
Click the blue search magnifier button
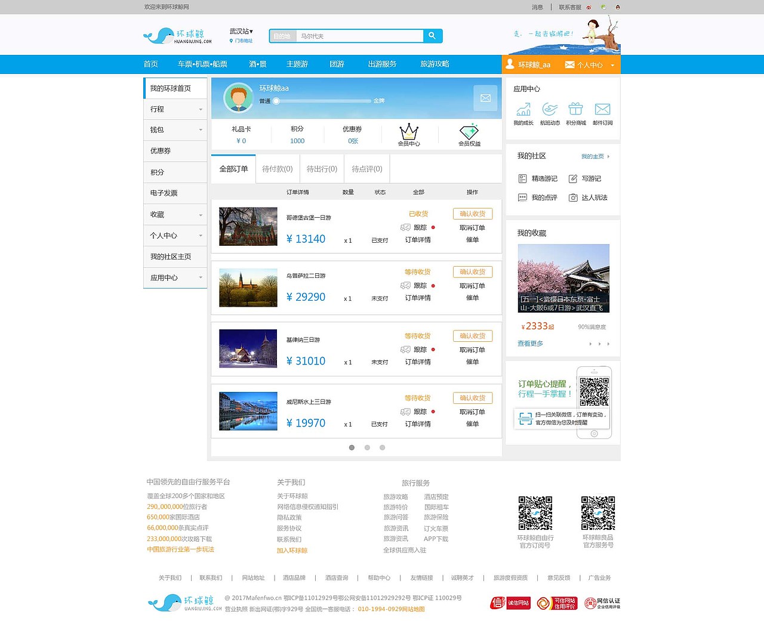tap(432, 36)
